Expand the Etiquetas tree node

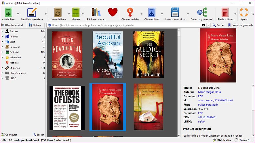pos(2,68)
